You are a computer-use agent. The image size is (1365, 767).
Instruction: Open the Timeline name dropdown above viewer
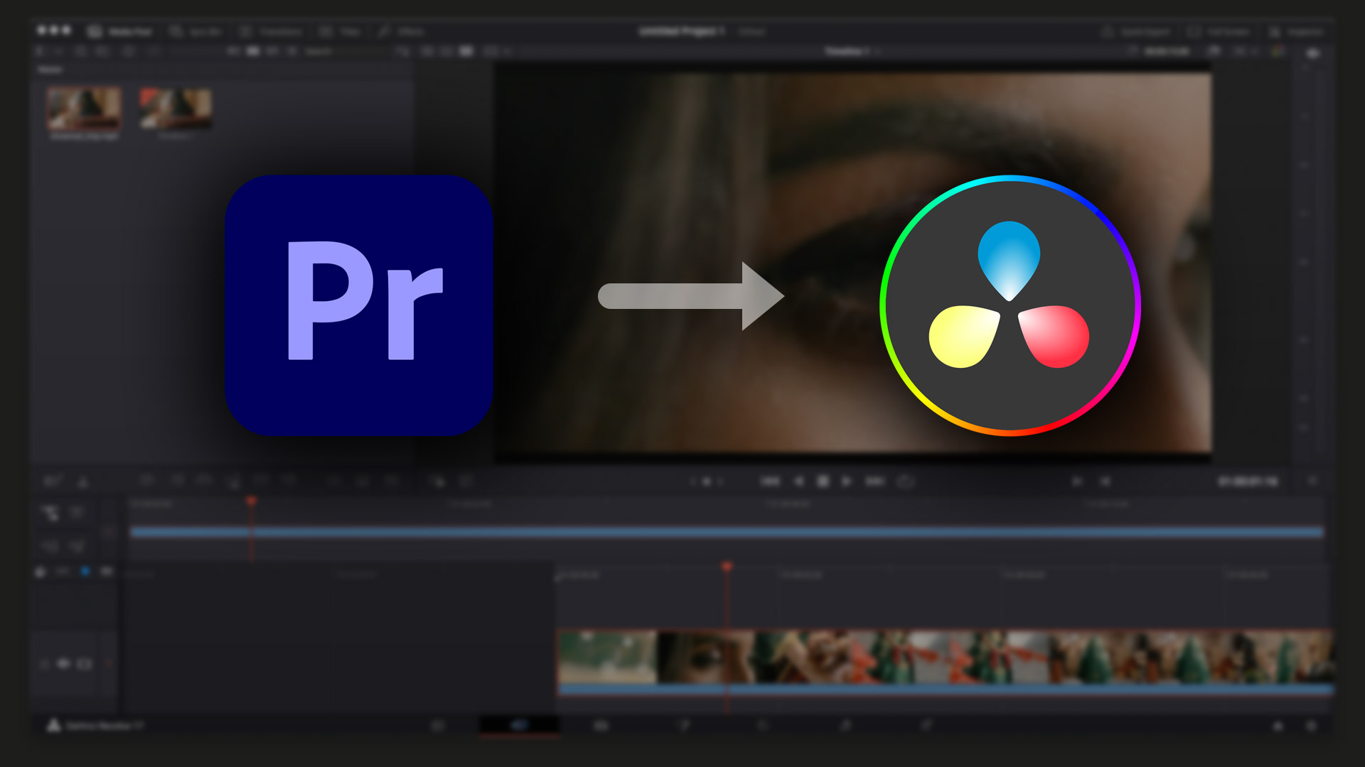click(x=853, y=51)
